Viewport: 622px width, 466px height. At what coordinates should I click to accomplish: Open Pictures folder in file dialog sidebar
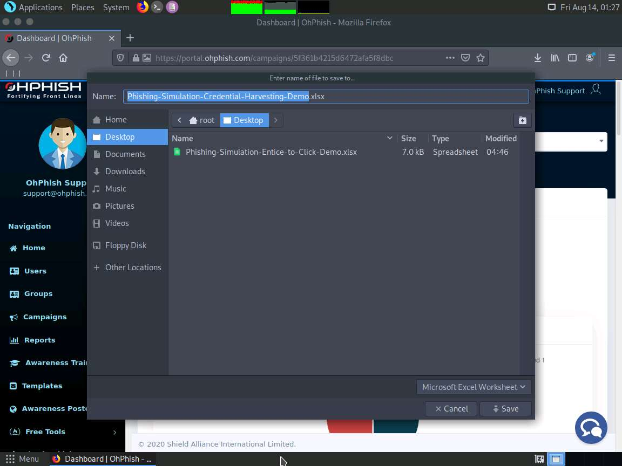click(127, 206)
